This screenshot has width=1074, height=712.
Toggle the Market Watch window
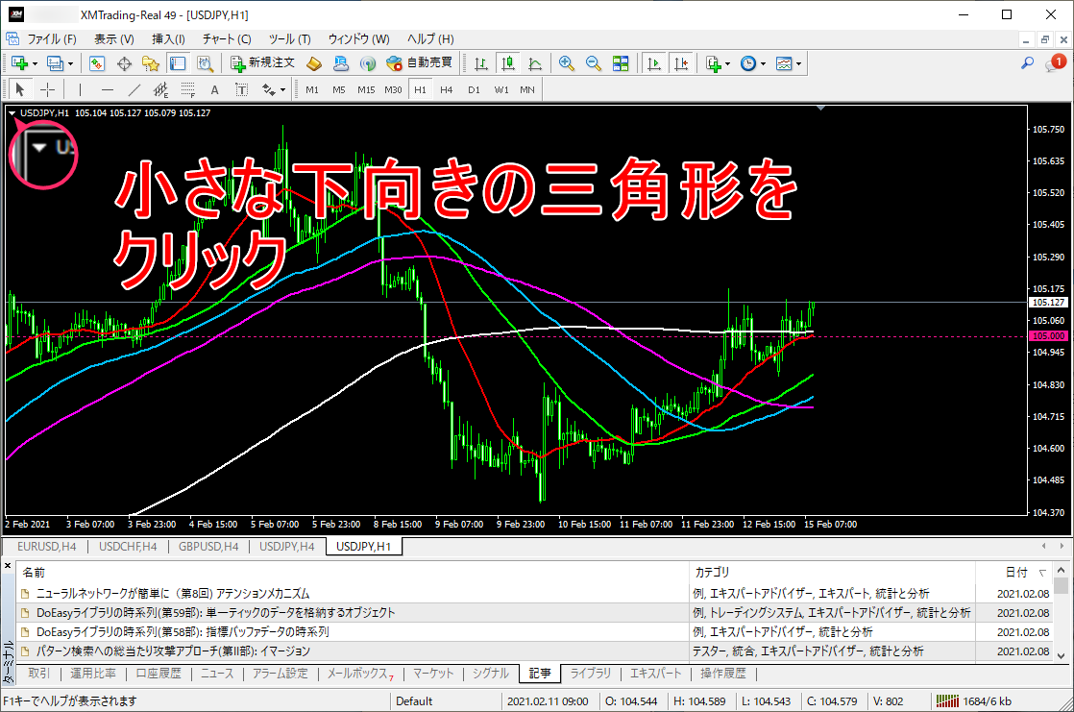click(x=97, y=63)
